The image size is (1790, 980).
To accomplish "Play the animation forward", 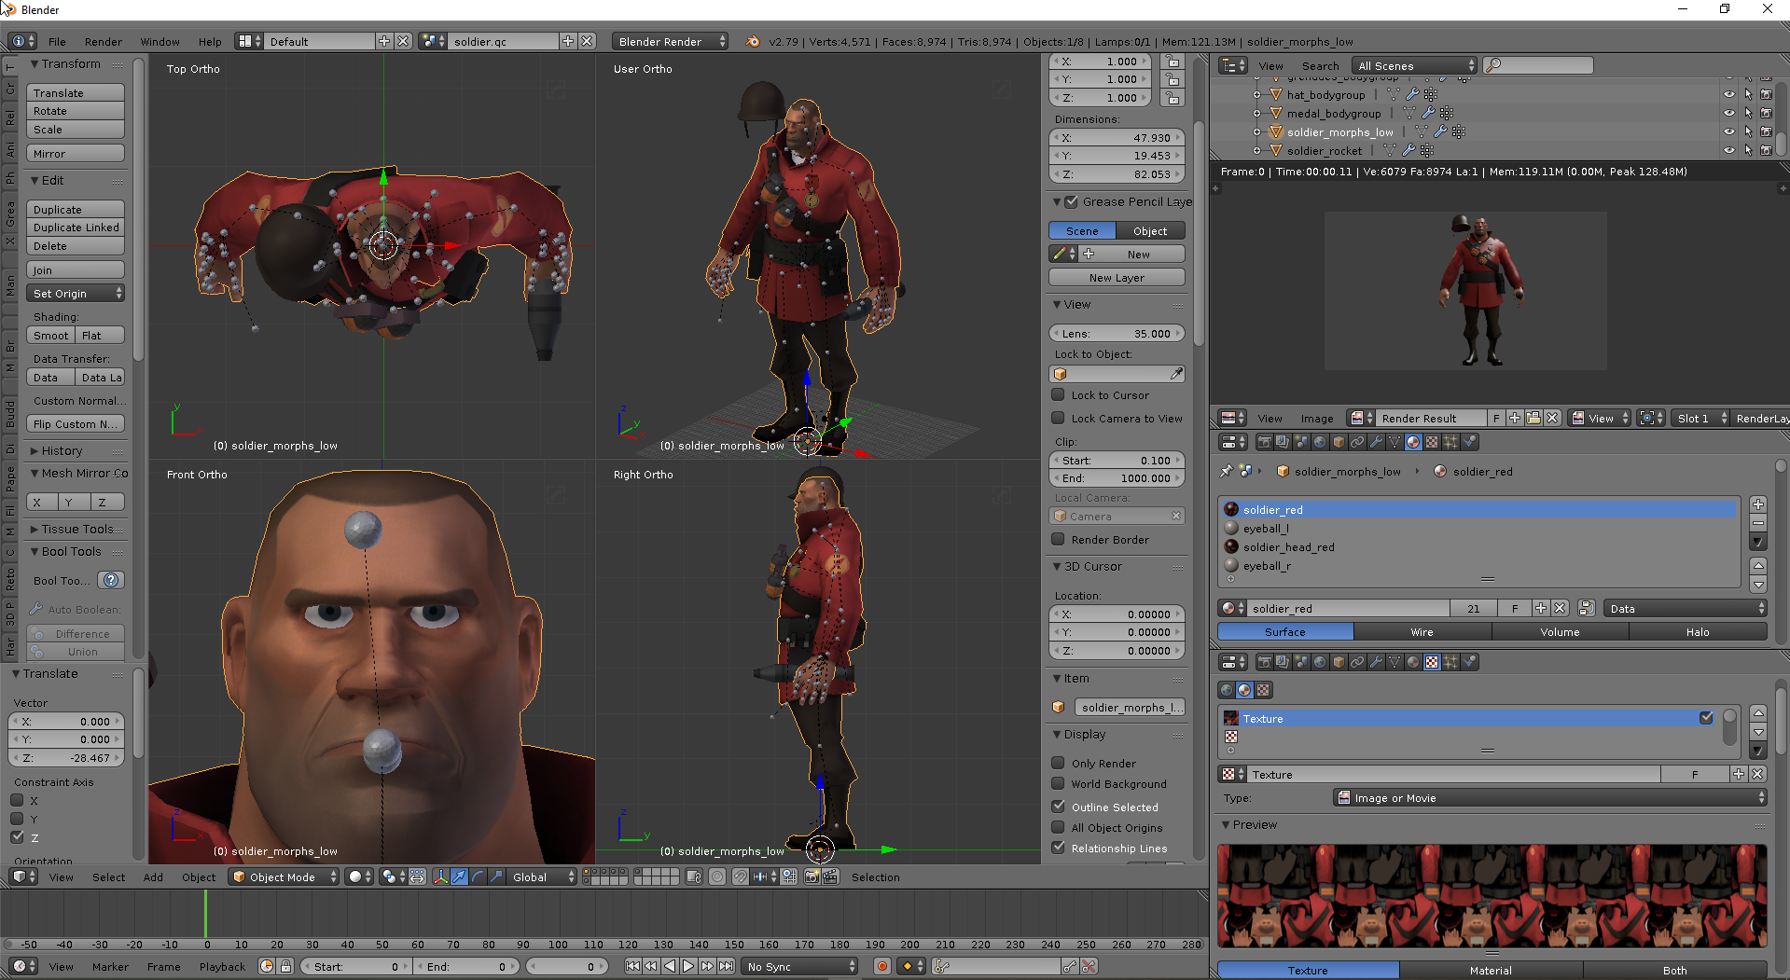I will (688, 966).
